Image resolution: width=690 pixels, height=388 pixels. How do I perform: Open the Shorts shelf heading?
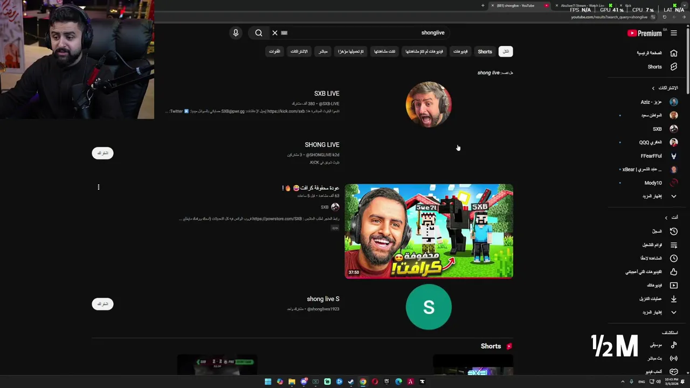tap(491, 347)
